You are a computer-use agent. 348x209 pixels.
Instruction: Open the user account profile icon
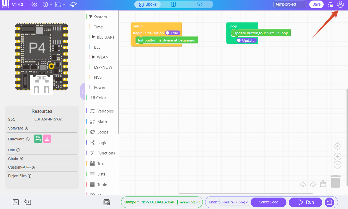(340, 5)
